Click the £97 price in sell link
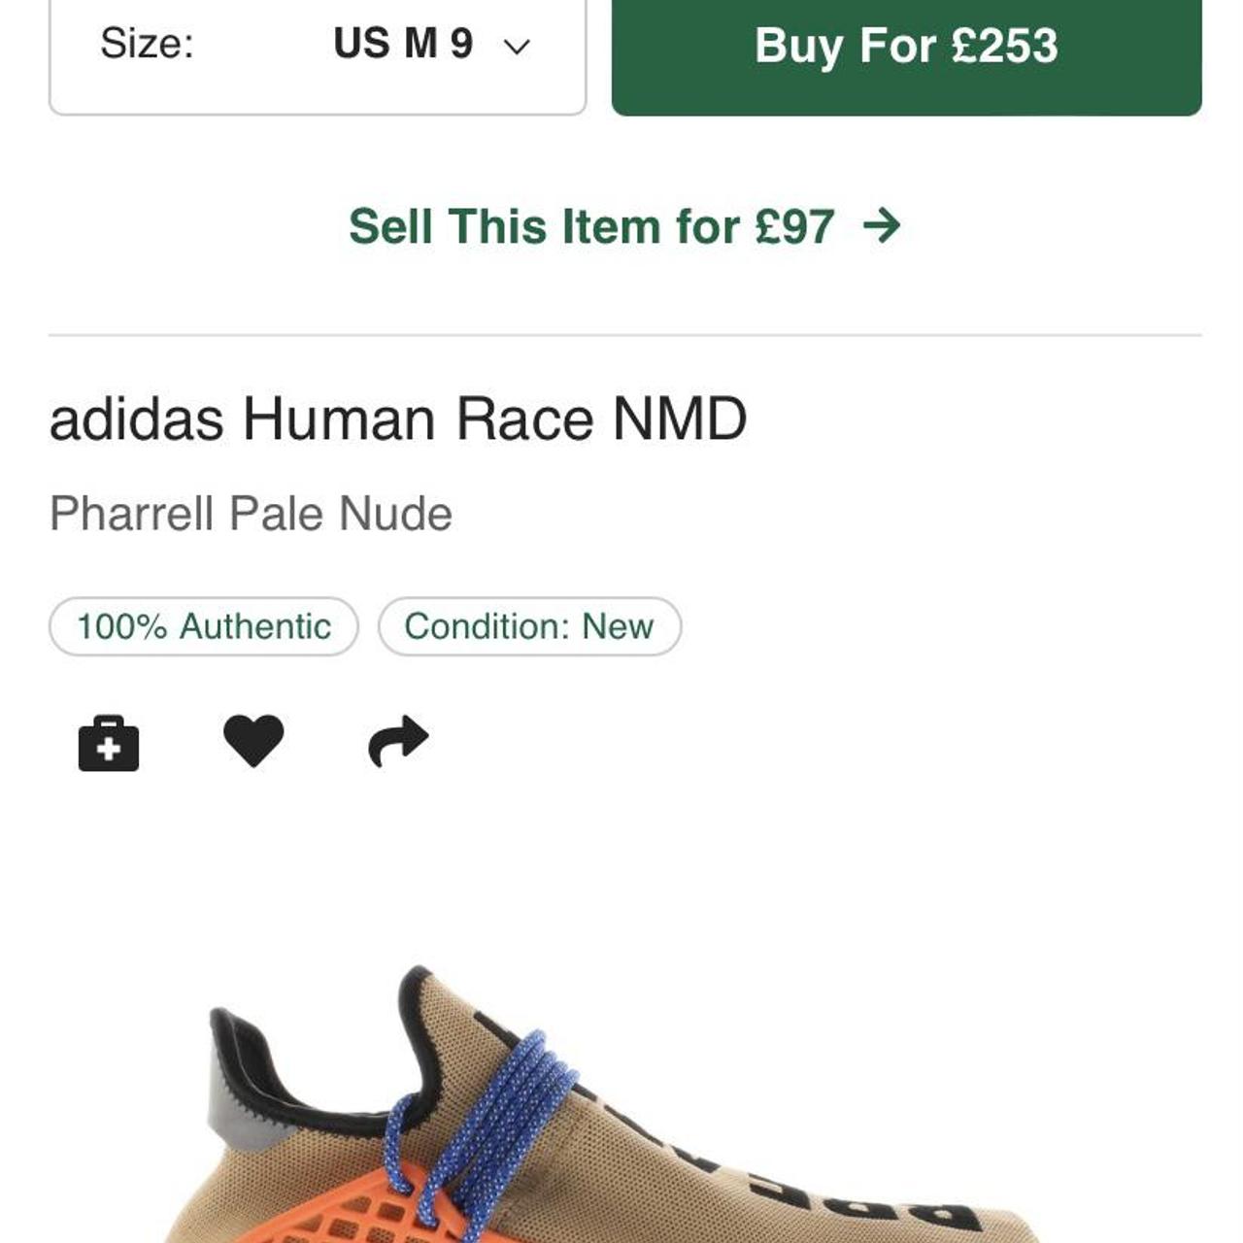Screen dimensions: 1243x1243 tap(794, 226)
